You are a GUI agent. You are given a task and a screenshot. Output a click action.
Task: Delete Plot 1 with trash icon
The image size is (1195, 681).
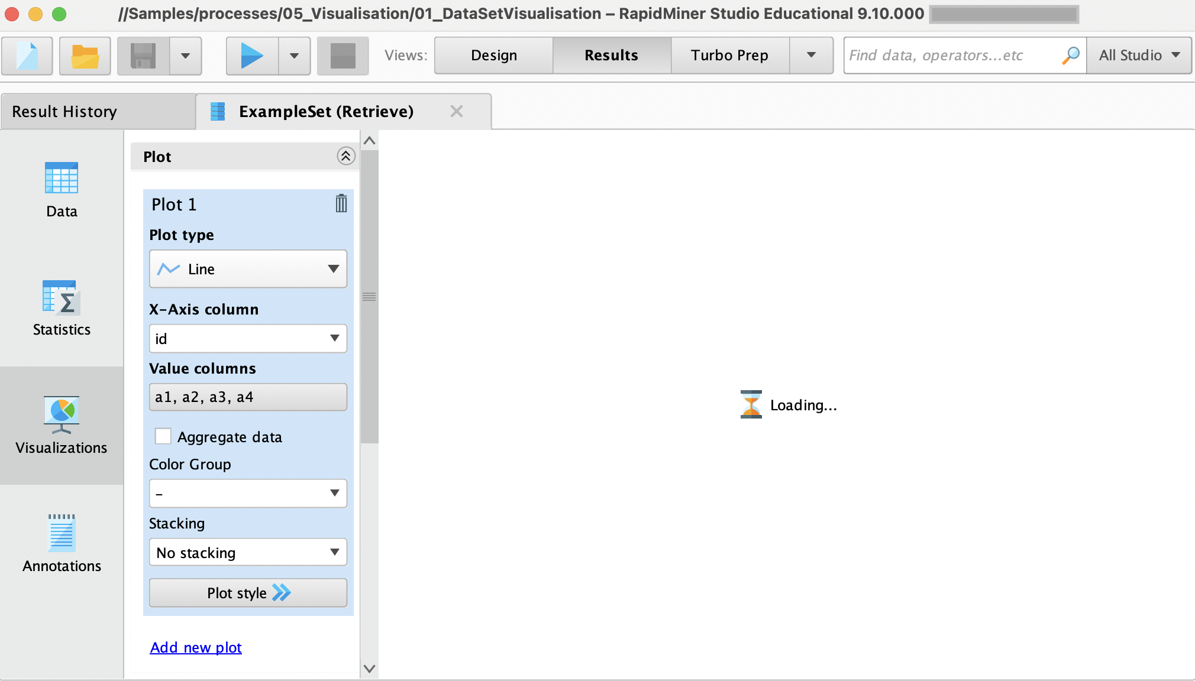[341, 203]
